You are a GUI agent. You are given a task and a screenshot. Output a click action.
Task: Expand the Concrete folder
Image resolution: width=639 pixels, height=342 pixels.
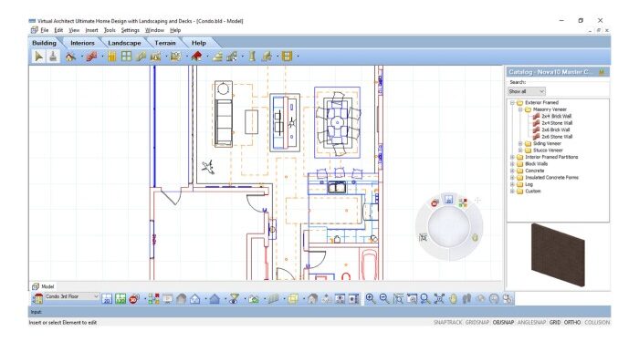click(512, 171)
